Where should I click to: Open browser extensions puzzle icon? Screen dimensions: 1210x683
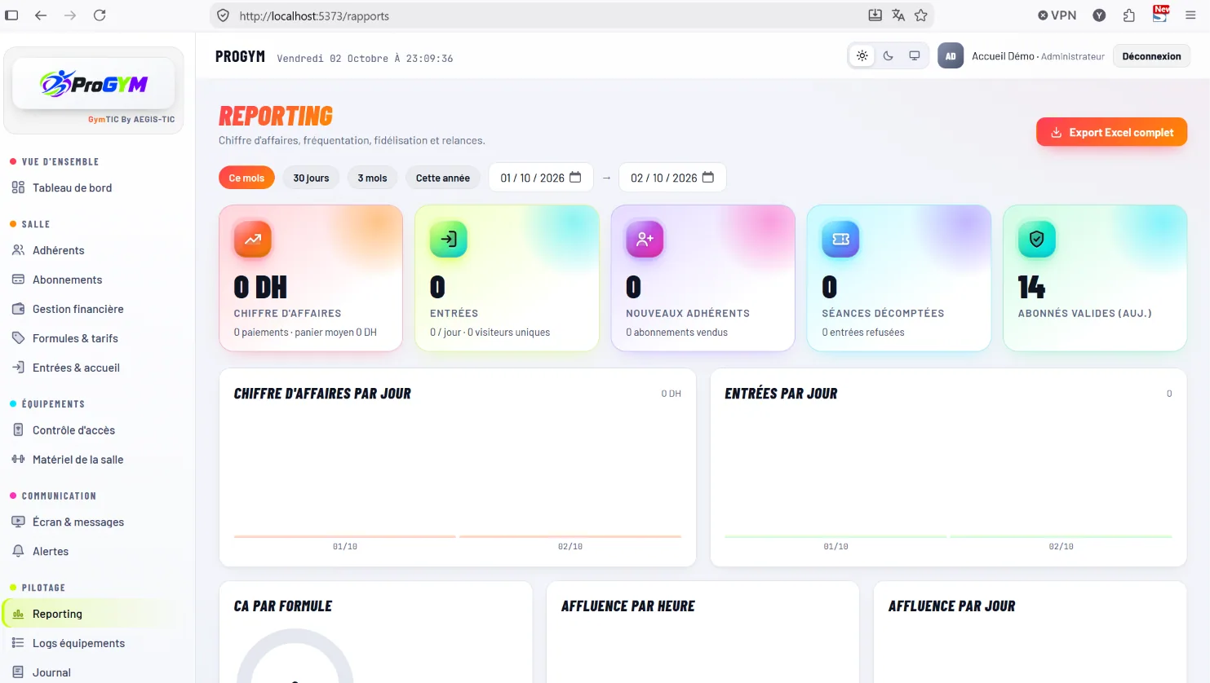pyautogui.click(x=1129, y=15)
